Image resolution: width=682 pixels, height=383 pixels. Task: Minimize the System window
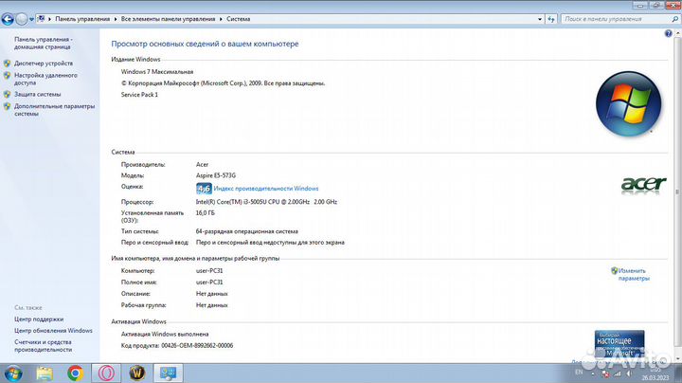tap(640, 6)
